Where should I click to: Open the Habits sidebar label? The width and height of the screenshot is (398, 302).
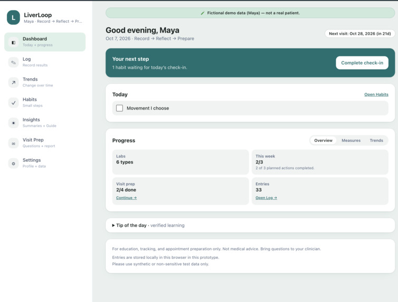(x=30, y=100)
